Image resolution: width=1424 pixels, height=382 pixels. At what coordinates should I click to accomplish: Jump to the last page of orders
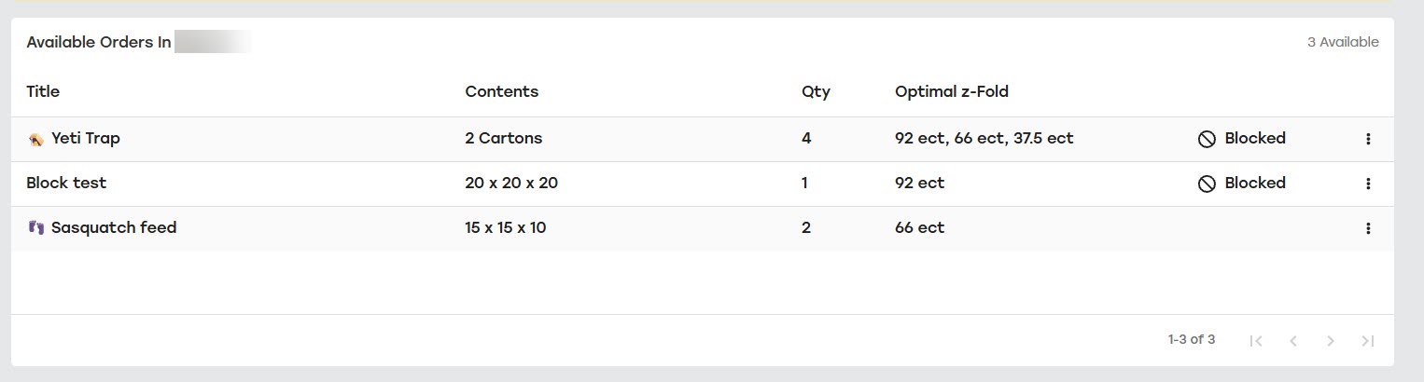1368,341
